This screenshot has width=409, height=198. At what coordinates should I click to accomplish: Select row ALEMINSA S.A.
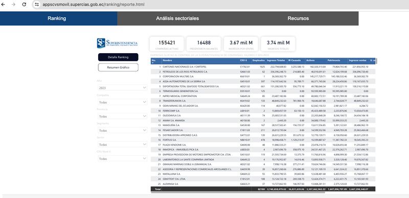coord(263,184)
